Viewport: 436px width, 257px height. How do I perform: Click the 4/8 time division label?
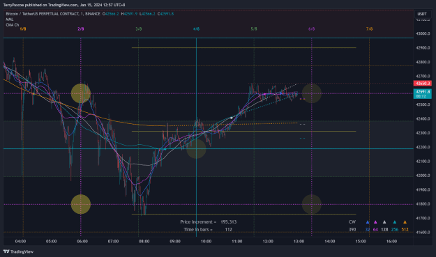tap(196, 29)
